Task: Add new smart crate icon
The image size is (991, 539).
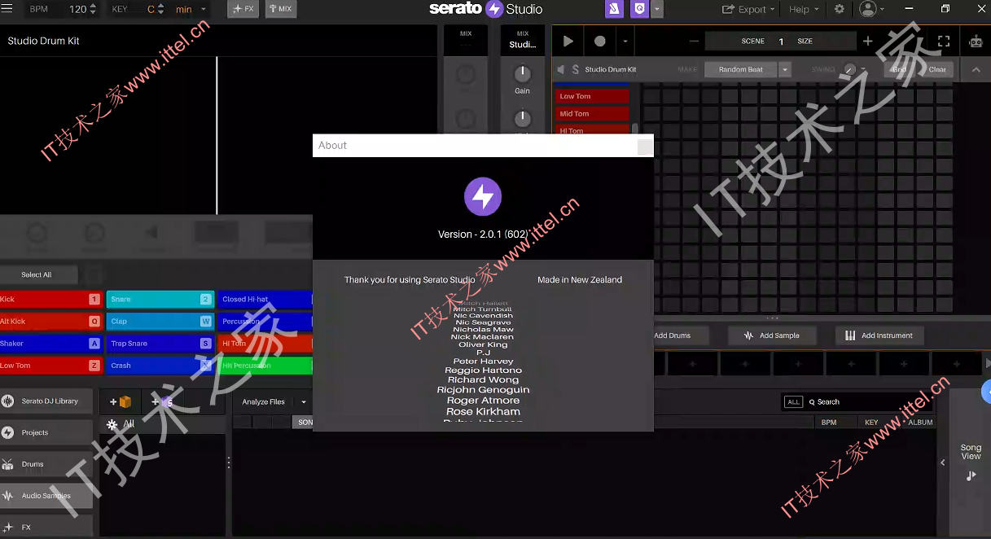Action: click(162, 401)
